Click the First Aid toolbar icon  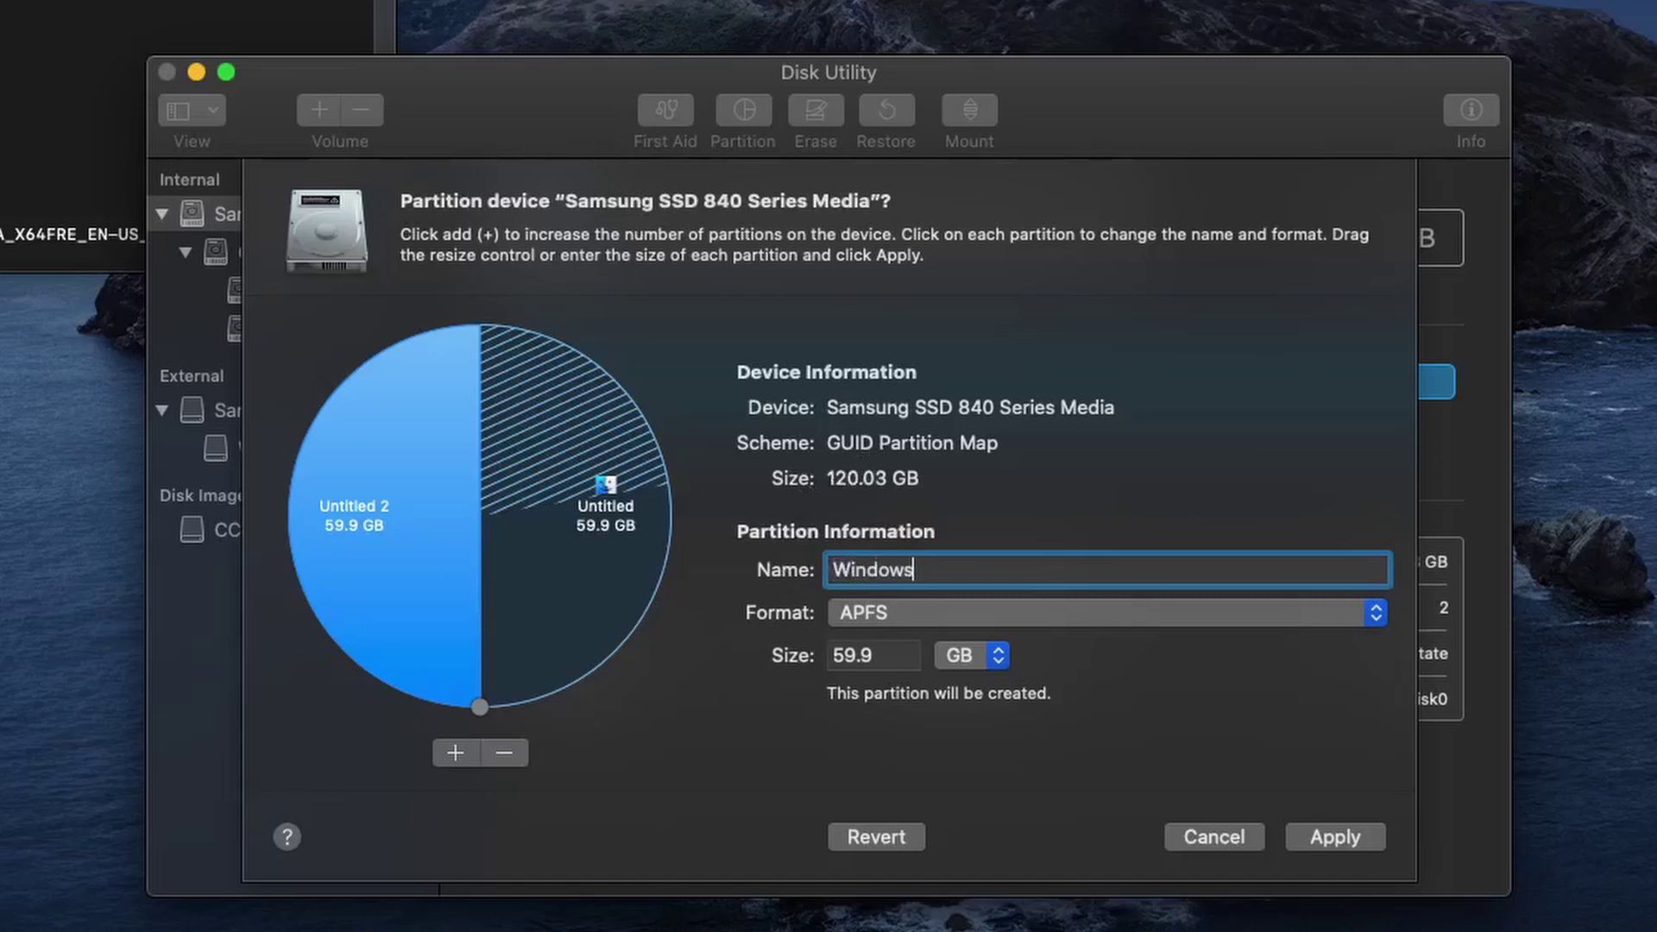pyautogui.click(x=665, y=110)
